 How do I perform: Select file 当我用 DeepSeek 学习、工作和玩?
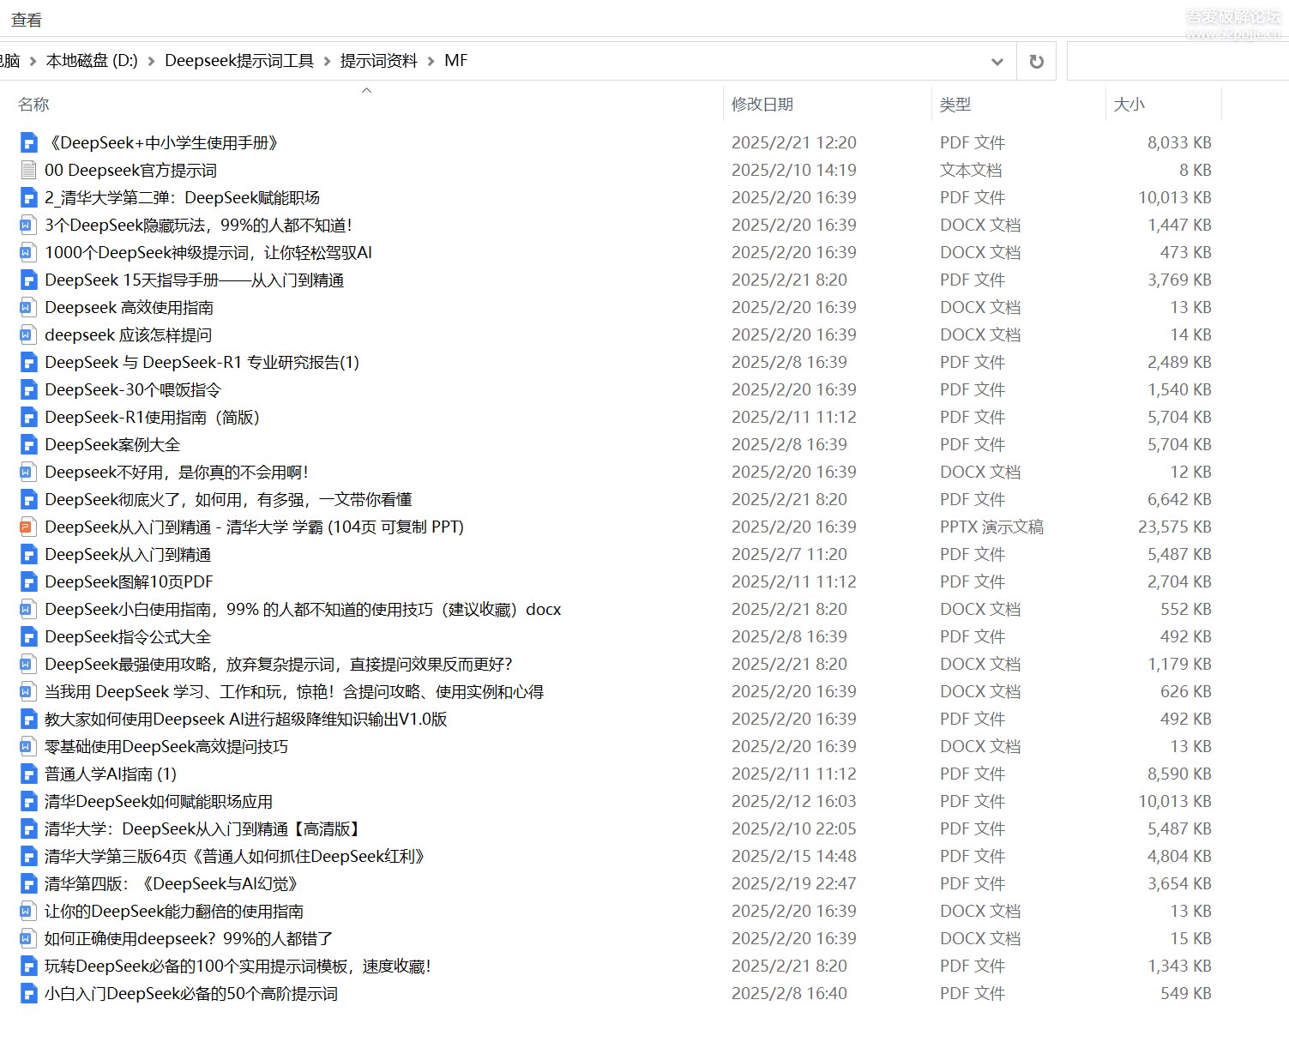click(x=294, y=691)
